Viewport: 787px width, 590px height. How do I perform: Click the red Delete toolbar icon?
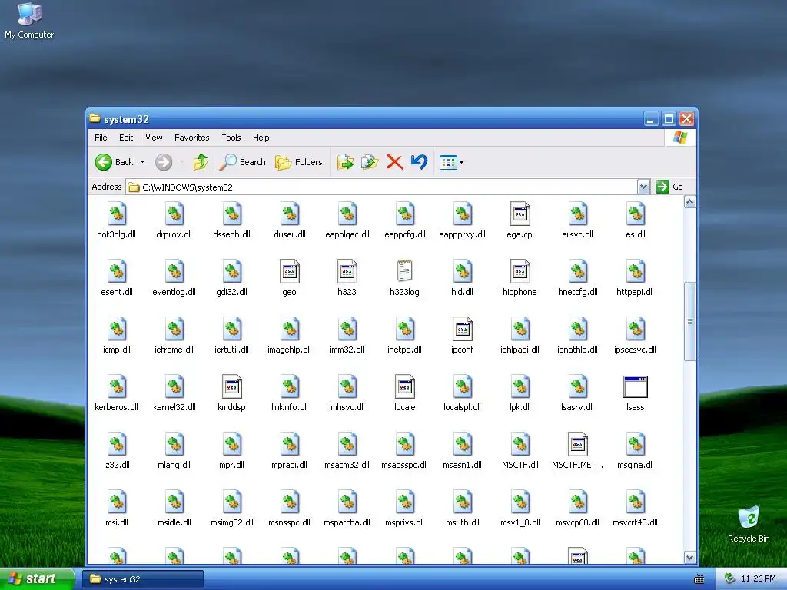(395, 162)
